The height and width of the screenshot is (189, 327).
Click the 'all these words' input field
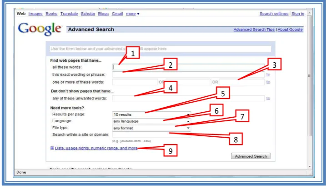point(188,67)
